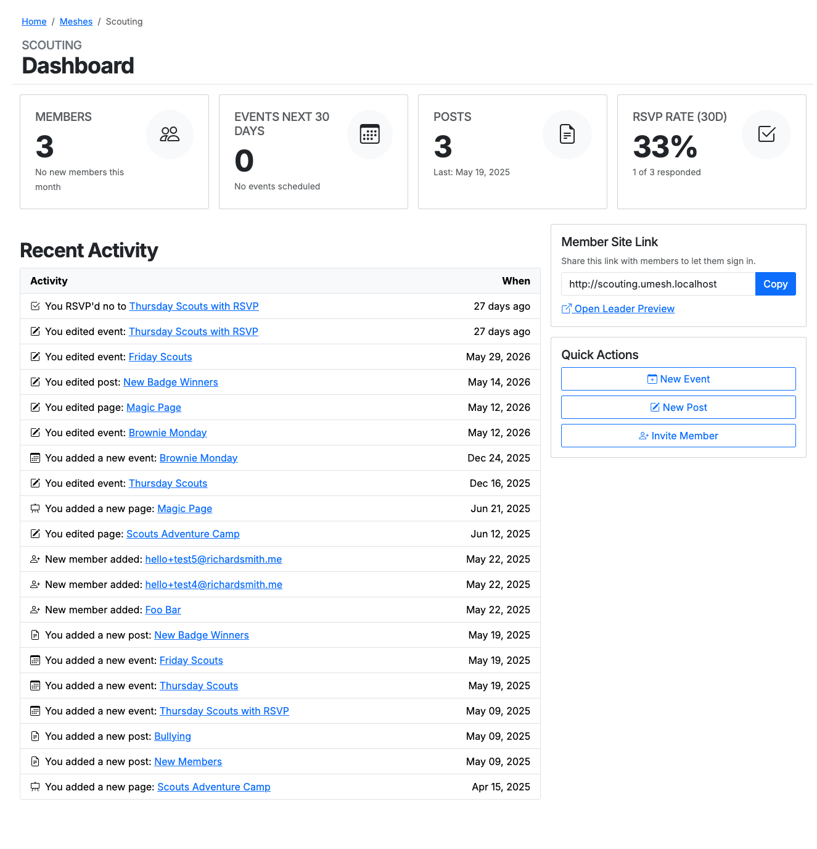Open Bullying post link

coord(173,736)
